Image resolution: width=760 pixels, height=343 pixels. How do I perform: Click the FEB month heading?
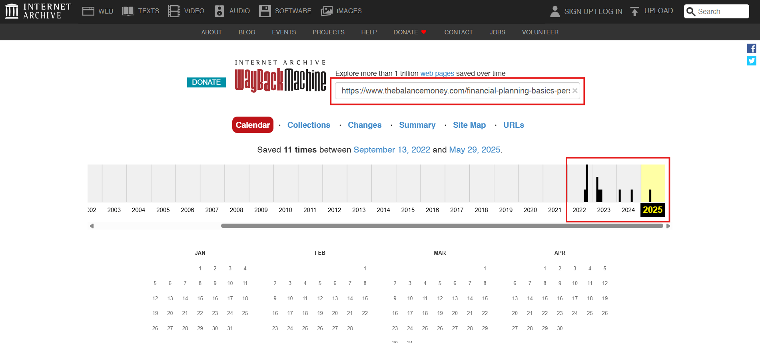pos(320,253)
